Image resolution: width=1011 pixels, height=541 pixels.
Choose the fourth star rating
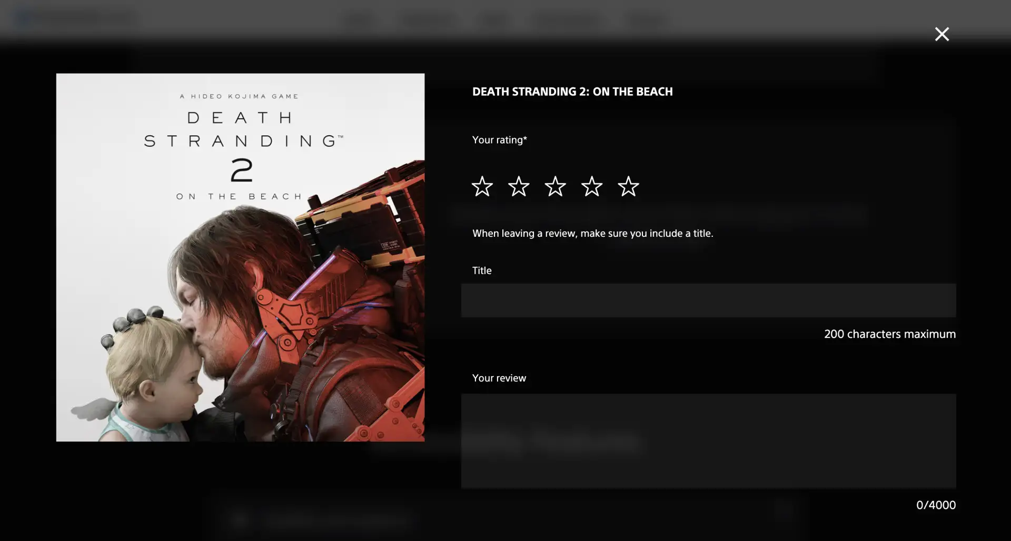(x=592, y=186)
